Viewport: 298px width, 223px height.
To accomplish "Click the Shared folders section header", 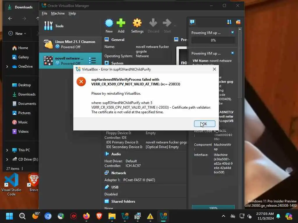I will pyautogui.click(x=123, y=202).
